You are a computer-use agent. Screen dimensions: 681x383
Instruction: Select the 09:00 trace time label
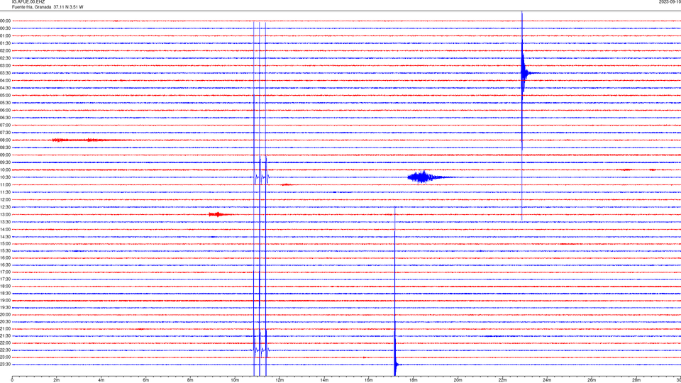[5, 155]
